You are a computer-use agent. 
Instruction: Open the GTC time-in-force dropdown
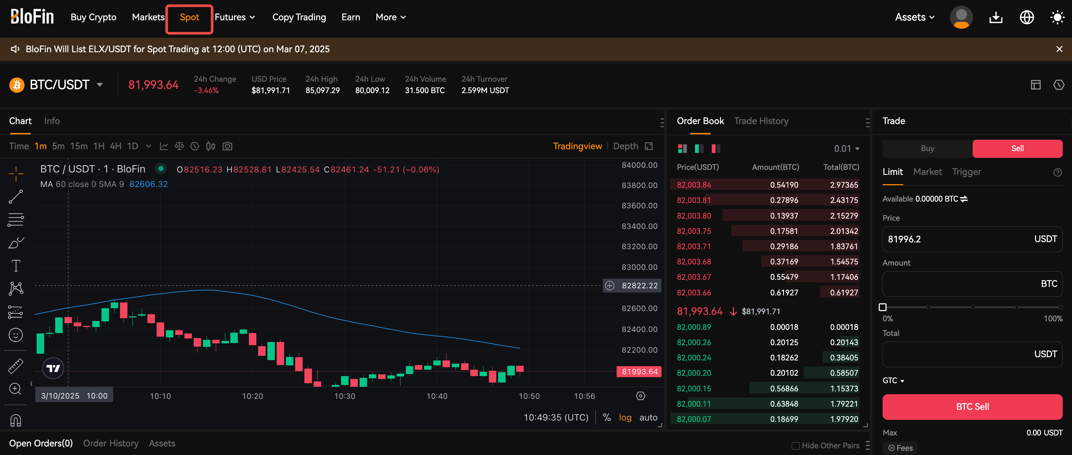coord(894,381)
